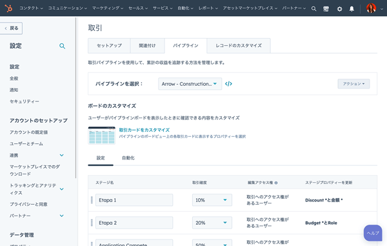This screenshot has height=246, width=387.
Task: Open the user avatar account menu
Action: (375, 8)
